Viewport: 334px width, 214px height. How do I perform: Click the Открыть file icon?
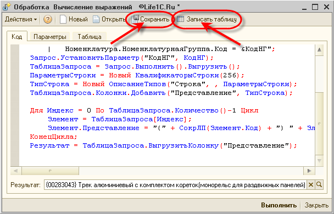click(x=96, y=19)
